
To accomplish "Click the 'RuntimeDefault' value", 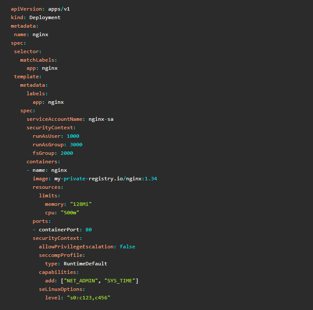I will pos(85,264).
